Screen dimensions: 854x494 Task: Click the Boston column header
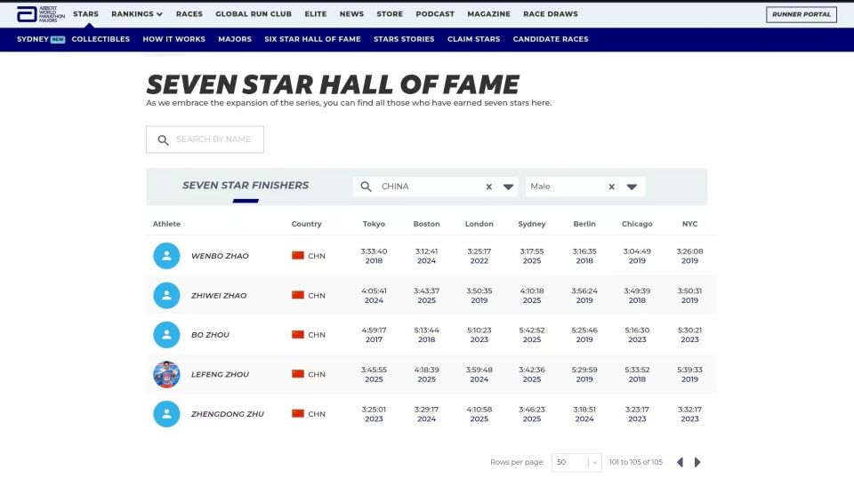click(426, 224)
